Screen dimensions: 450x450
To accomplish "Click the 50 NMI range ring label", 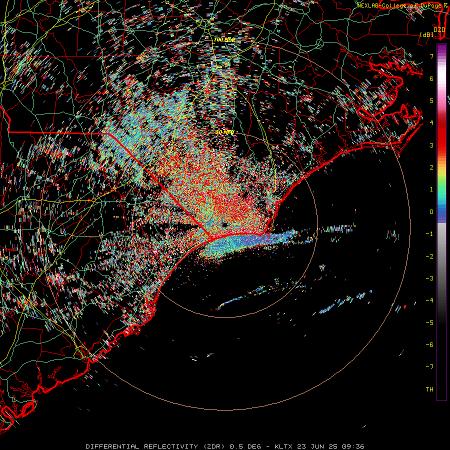I will 225,132.
